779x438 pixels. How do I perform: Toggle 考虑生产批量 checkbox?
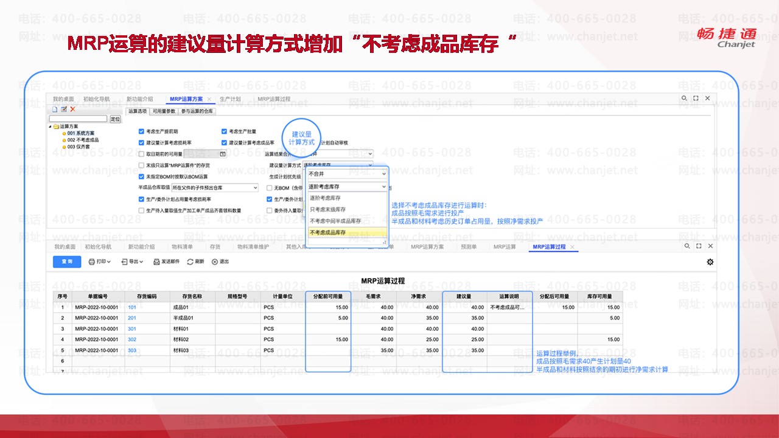(x=224, y=131)
